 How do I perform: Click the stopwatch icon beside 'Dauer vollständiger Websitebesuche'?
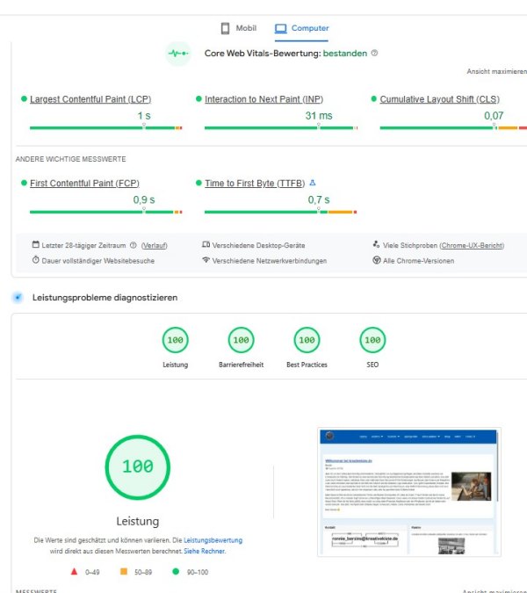36,260
